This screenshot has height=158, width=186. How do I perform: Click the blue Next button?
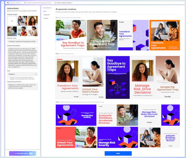point(118,153)
